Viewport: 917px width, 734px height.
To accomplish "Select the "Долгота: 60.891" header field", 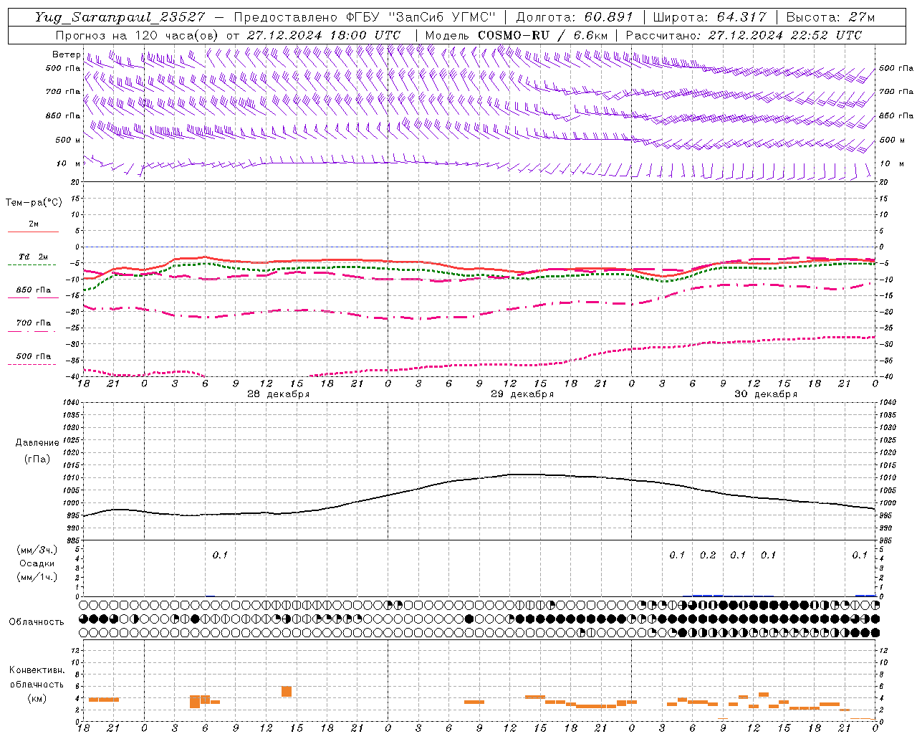I will (575, 17).
